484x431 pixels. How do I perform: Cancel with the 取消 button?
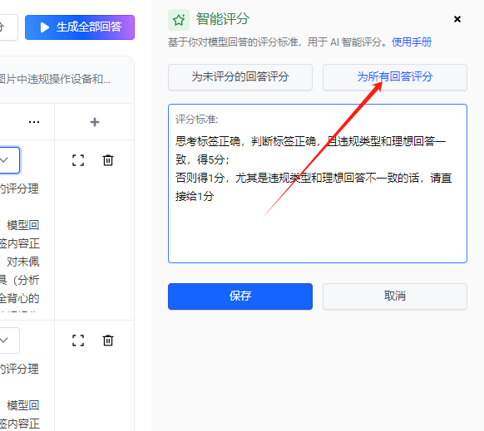tap(395, 296)
